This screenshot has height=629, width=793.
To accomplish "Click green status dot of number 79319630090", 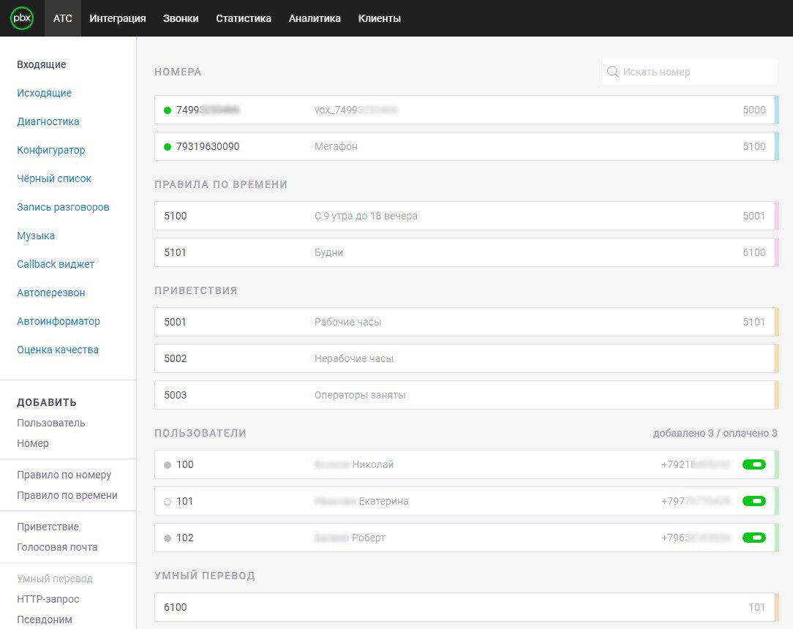I will (x=168, y=146).
